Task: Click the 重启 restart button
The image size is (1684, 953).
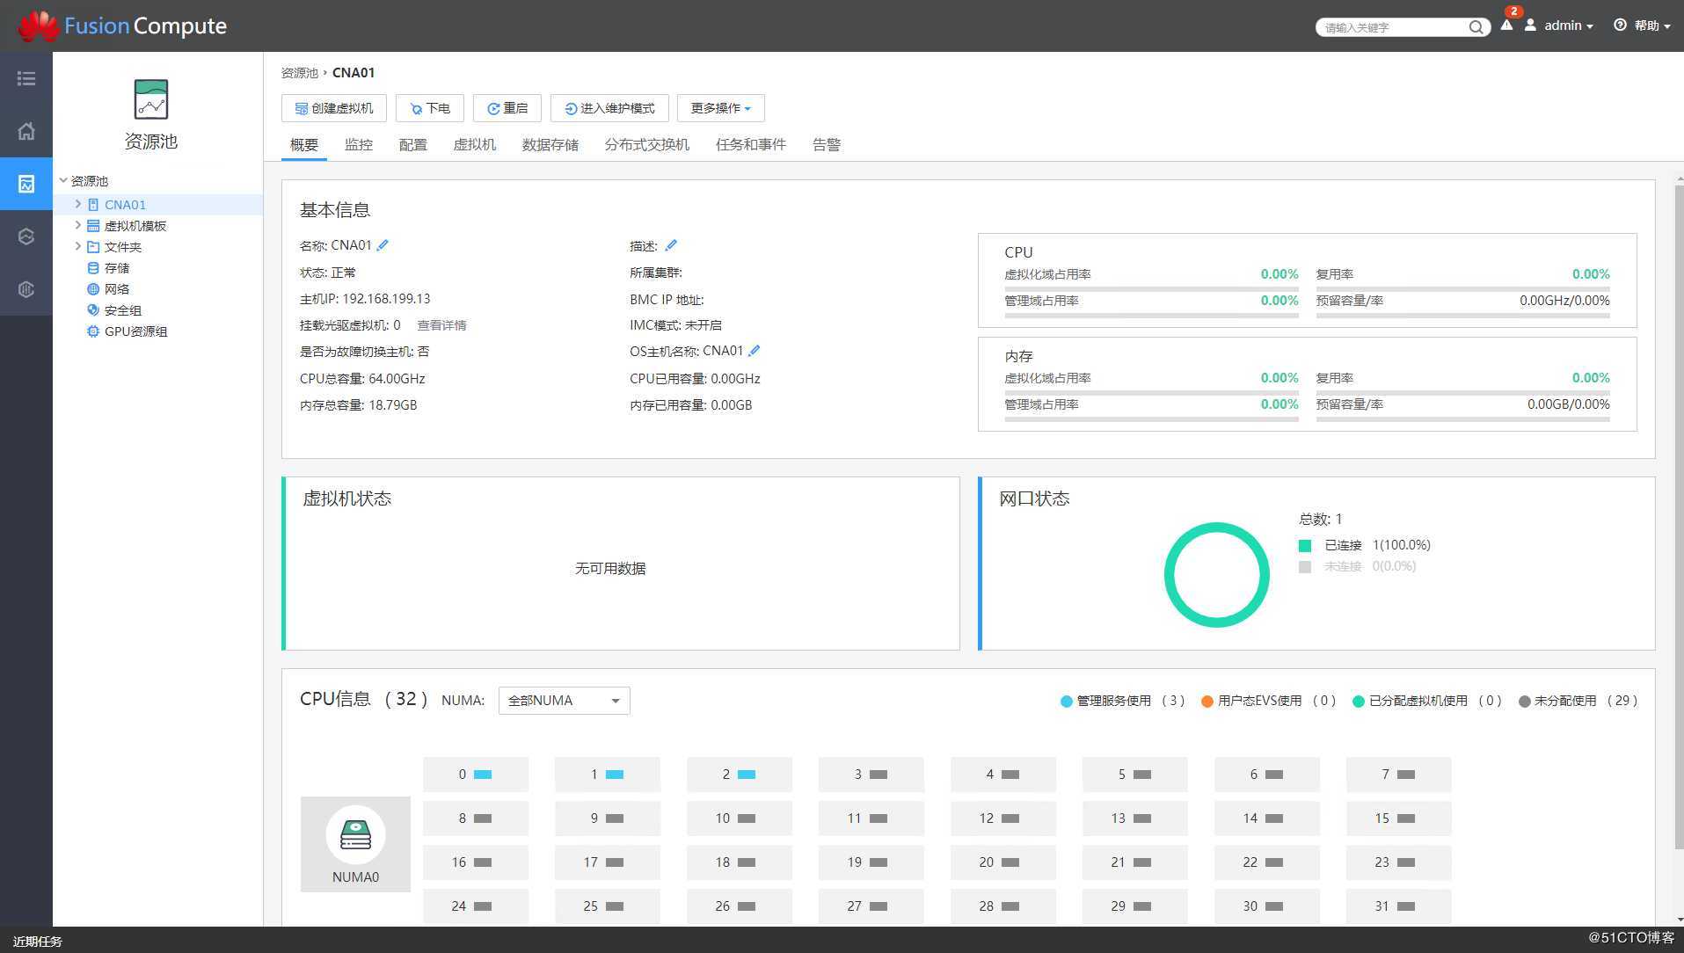Action: pyautogui.click(x=507, y=108)
